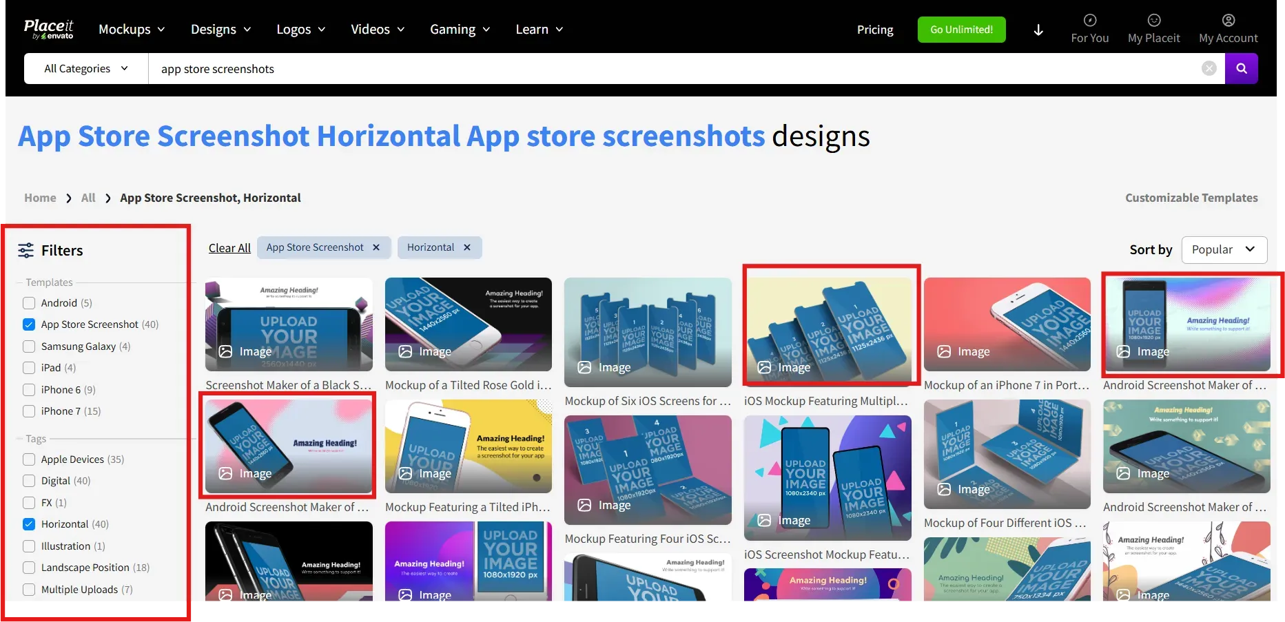Enable the iPhone 7 template filter

pos(28,411)
